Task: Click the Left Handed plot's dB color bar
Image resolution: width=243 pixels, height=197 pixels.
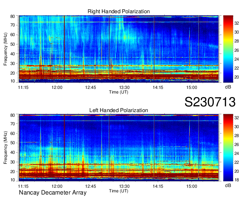Action: click(228, 148)
